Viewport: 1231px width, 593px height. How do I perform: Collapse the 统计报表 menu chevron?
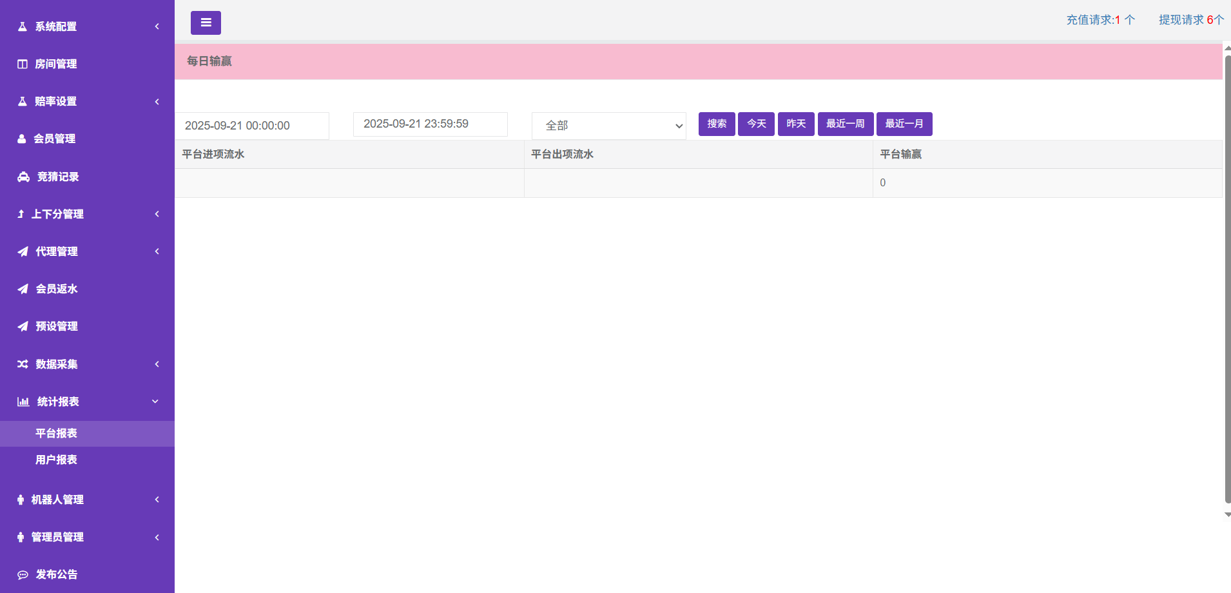tap(155, 402)
